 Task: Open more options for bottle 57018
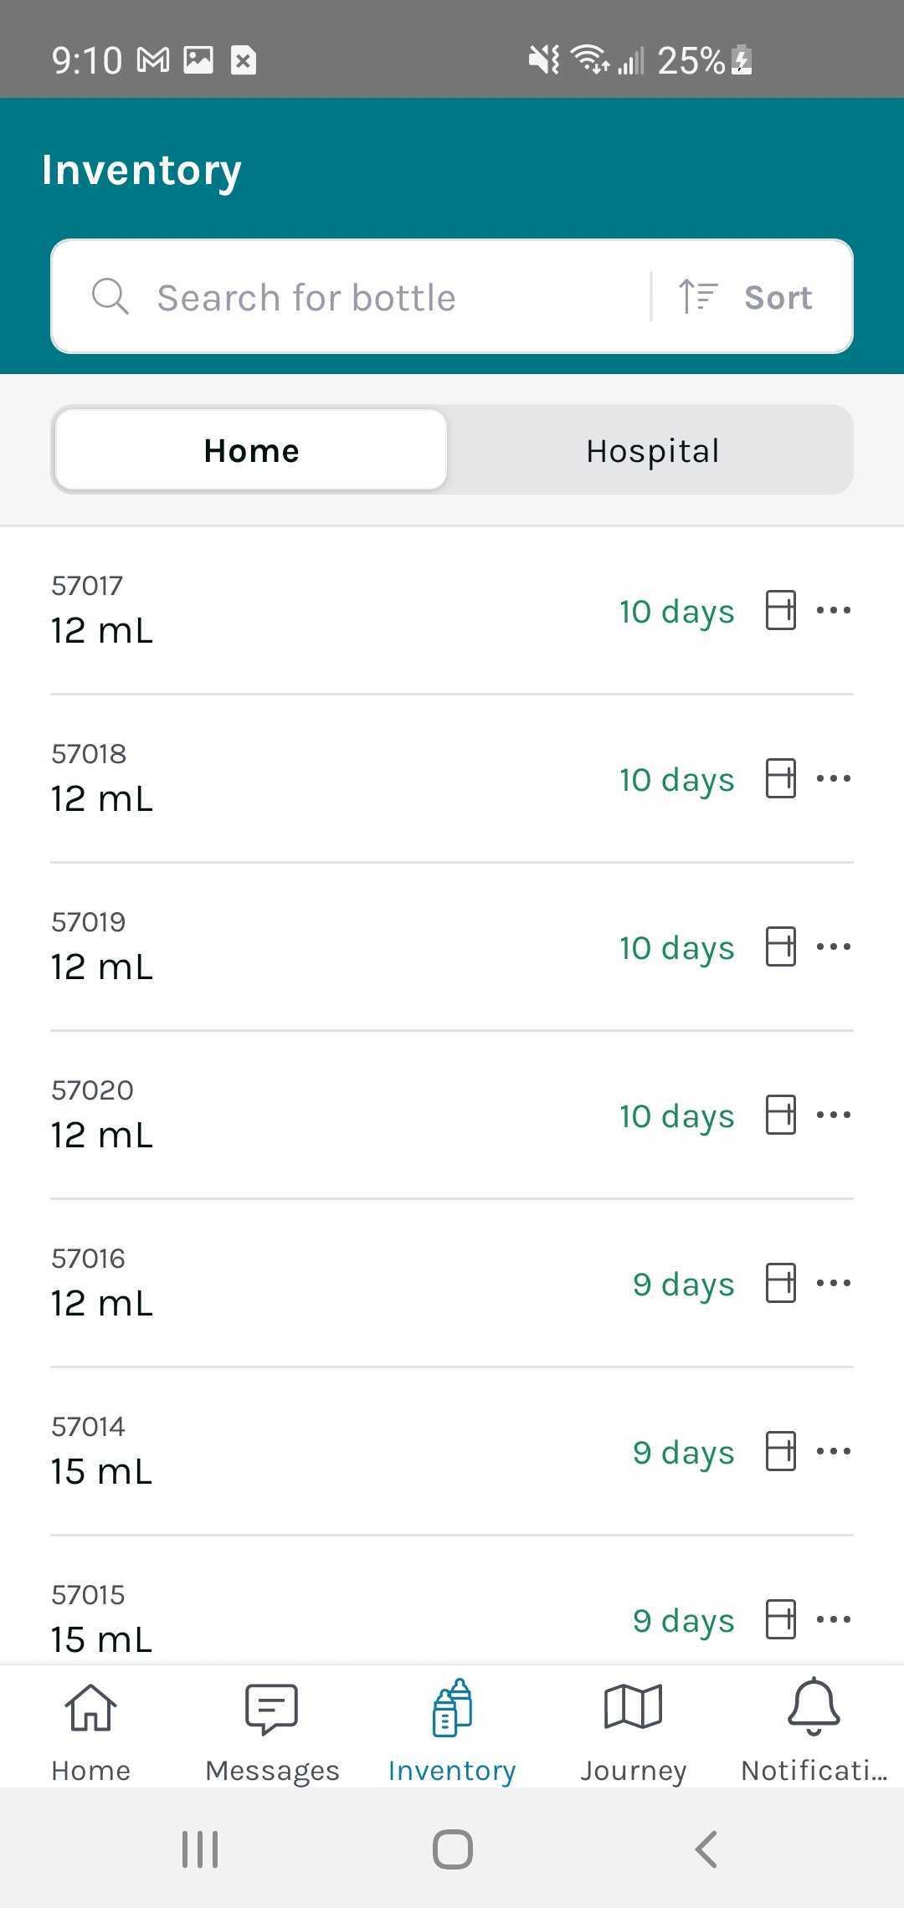click(x=834, y=778)
